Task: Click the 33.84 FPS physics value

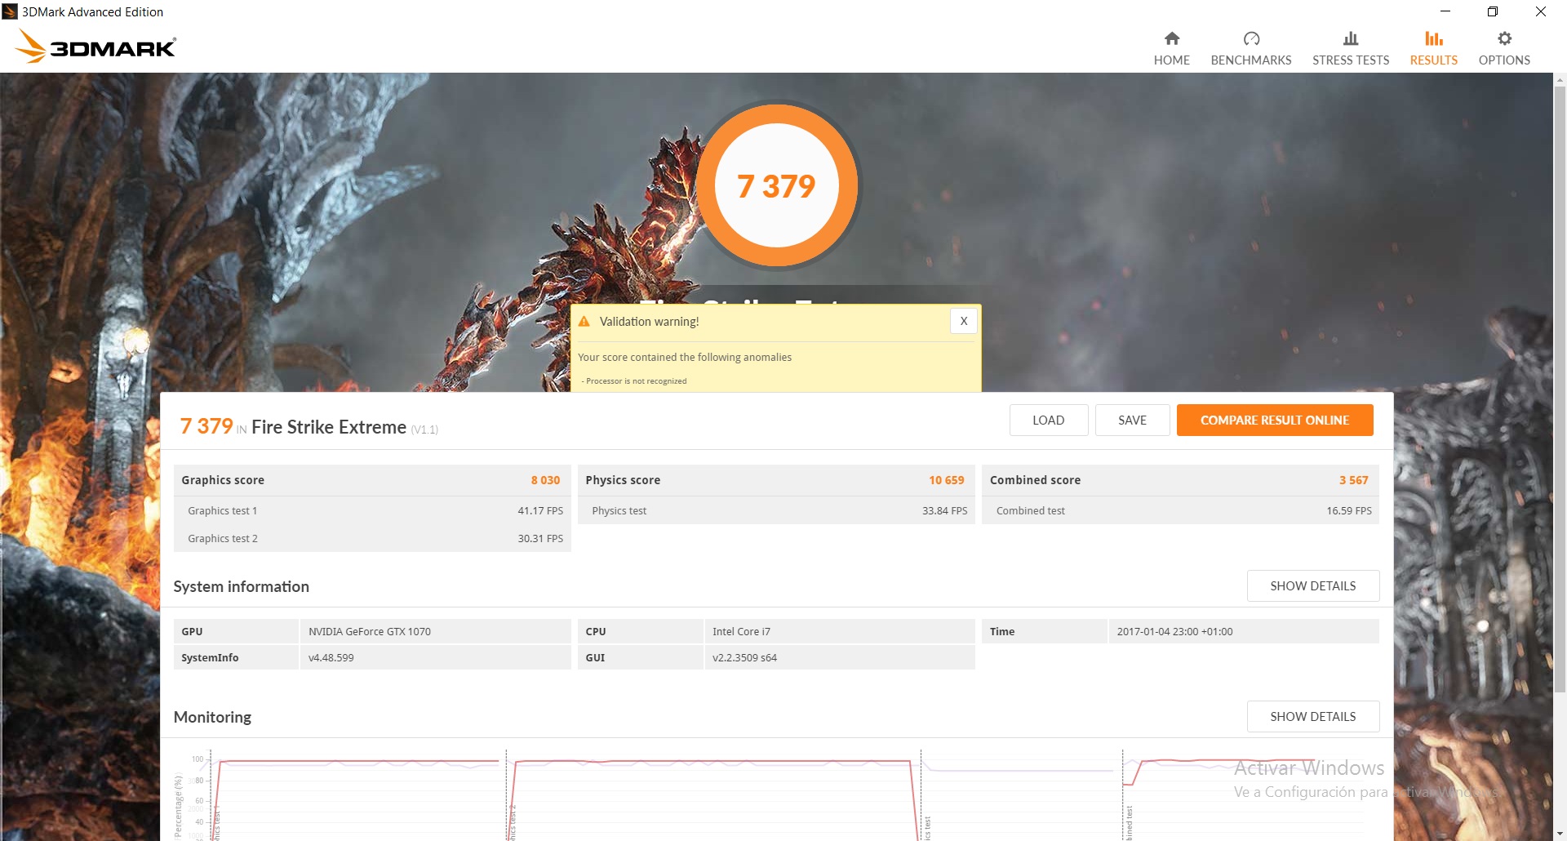Action: [945, 510]
